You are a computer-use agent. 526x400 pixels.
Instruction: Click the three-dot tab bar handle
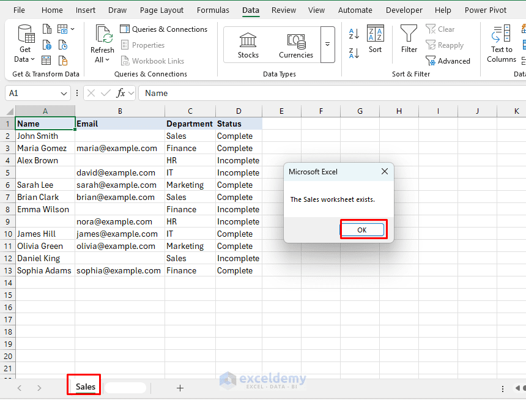(503, 388)
